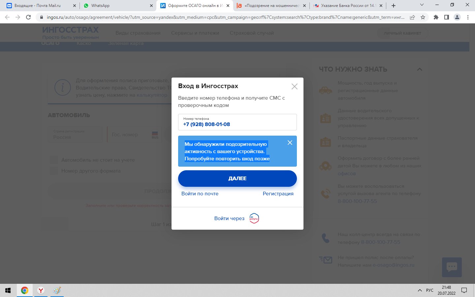
Task: Click the офисов link
Action: [347, 174]
